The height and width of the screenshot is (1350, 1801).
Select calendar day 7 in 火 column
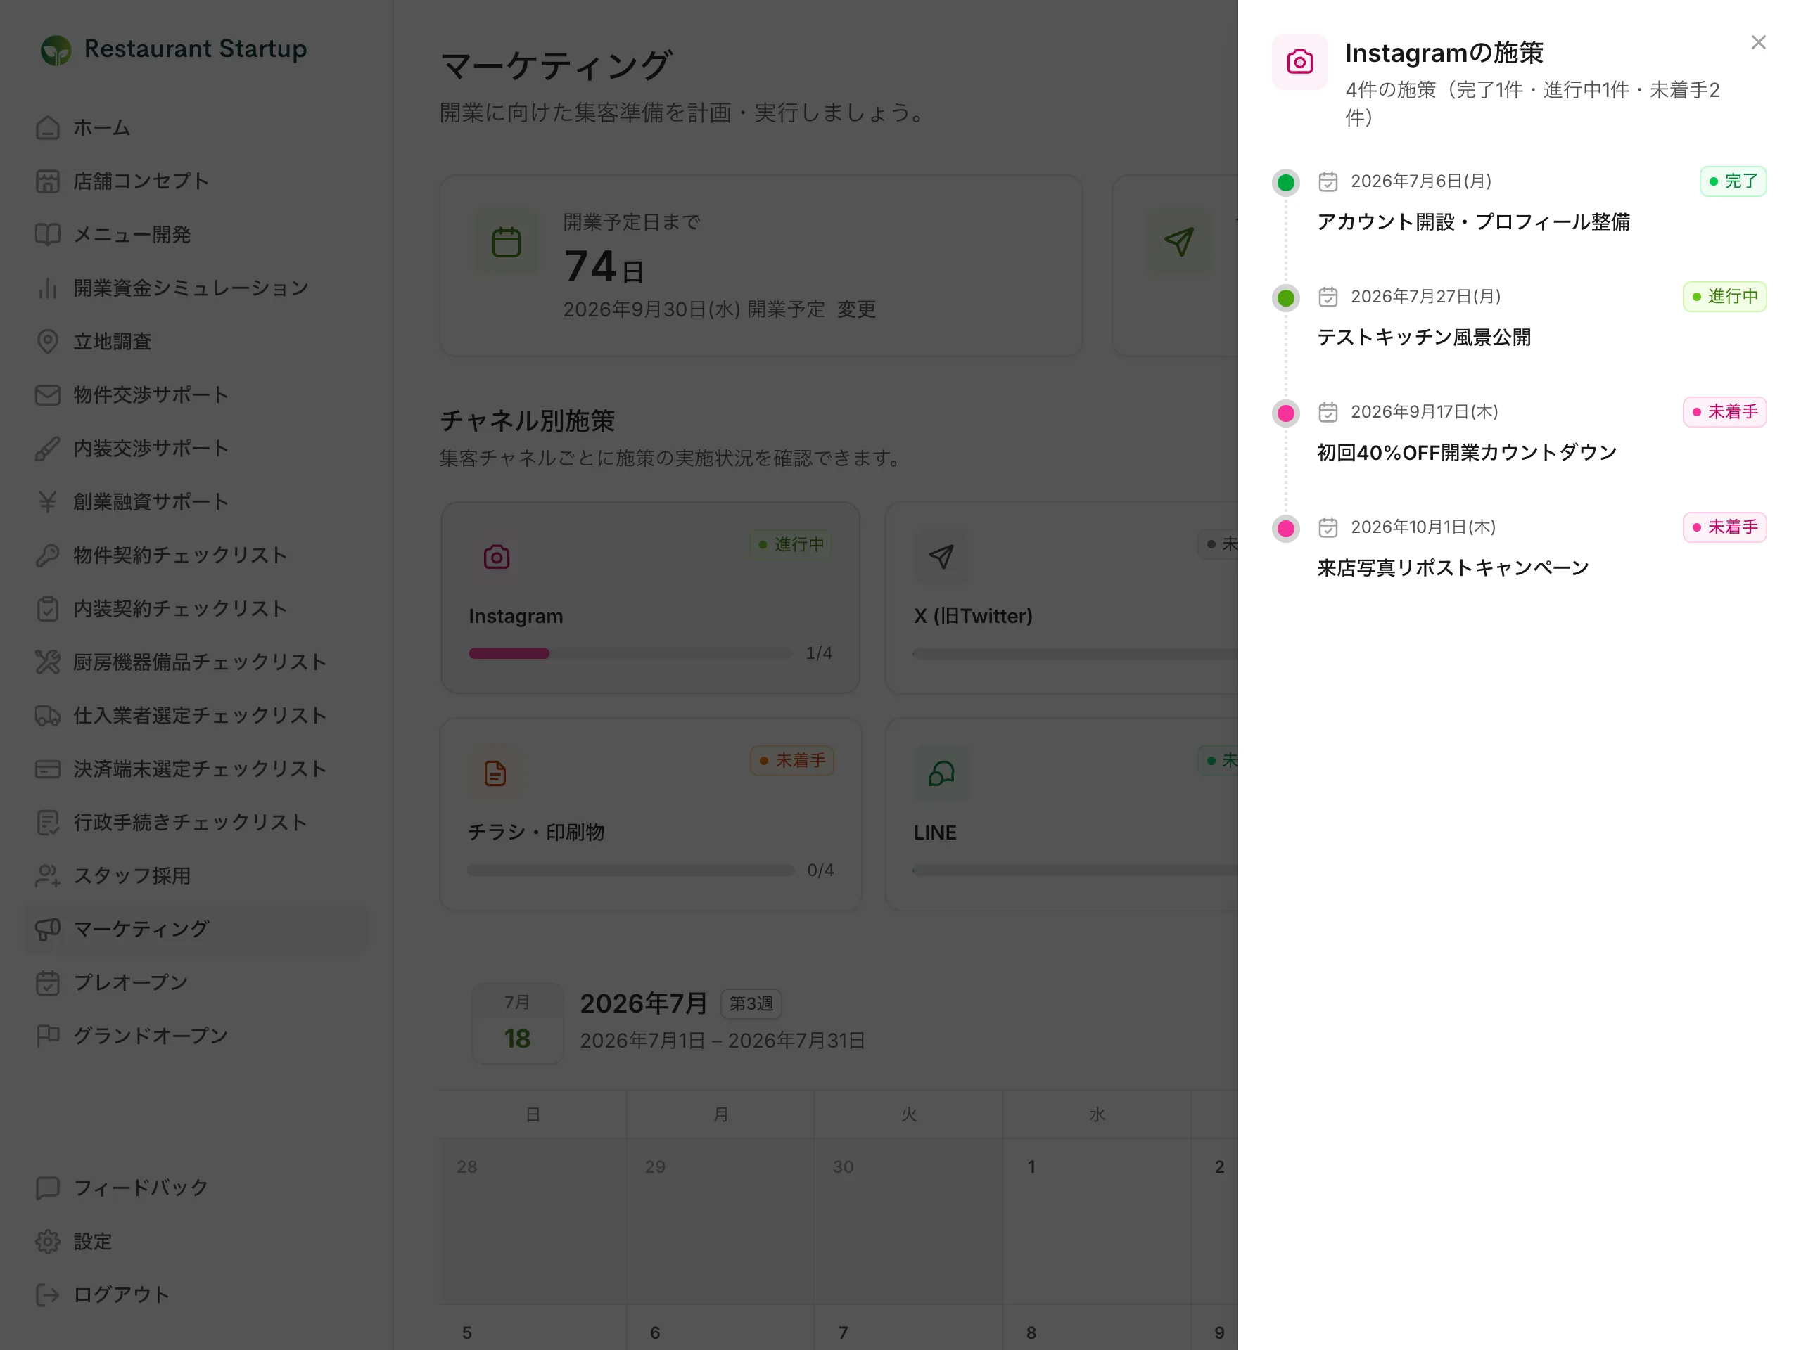[x=908, y=1328]
